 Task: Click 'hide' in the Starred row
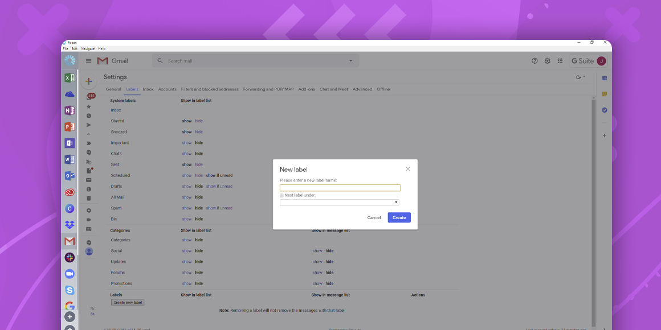pyautogui.click(x=198, y=121)
